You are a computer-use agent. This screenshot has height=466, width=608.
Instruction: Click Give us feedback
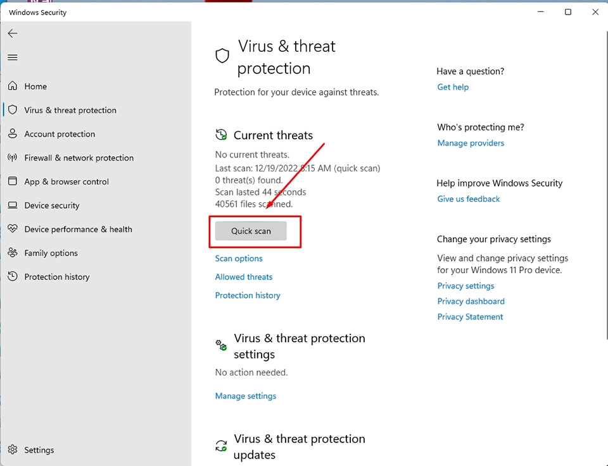click(x=469, y=199)
